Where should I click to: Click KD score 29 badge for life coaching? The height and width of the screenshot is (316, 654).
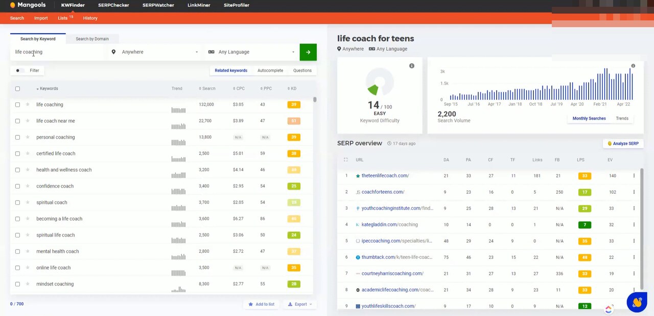(294, 104)
